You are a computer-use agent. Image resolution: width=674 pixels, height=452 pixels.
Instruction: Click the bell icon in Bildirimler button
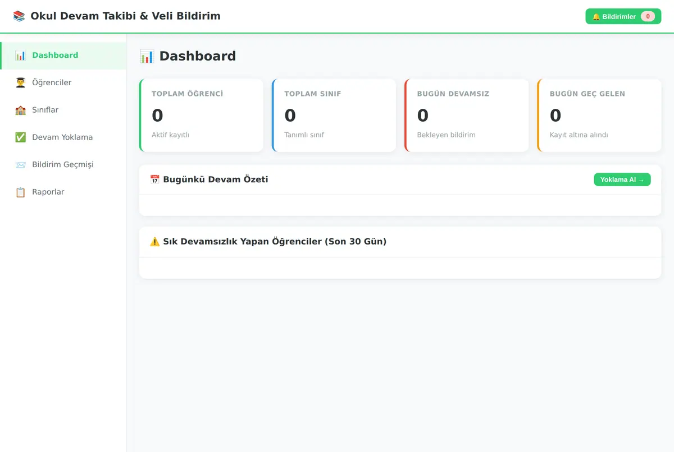[x=596, y=17]
